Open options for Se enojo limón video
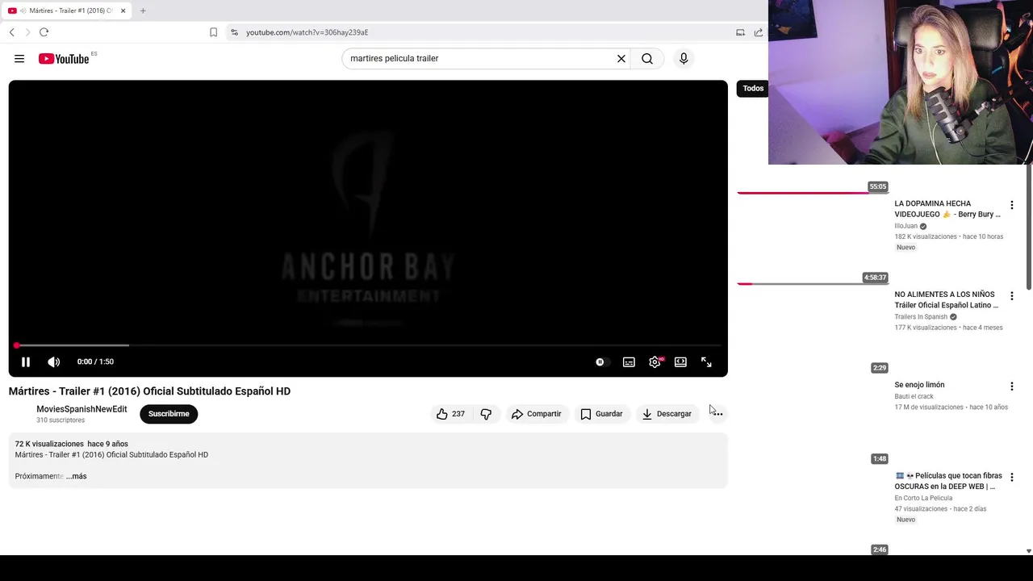 [1011, 387]
